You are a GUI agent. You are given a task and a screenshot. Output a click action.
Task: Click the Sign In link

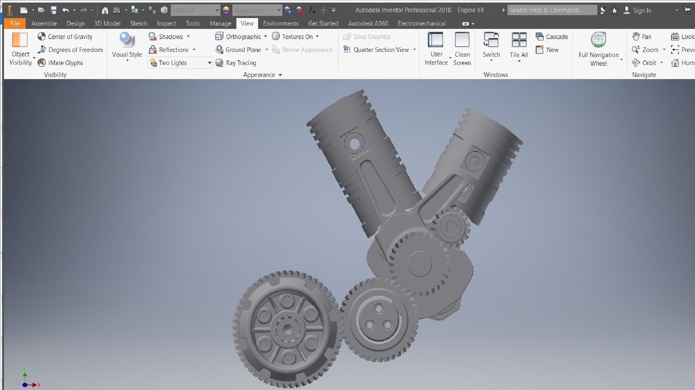pyautogui.click(x=642, y=10)
